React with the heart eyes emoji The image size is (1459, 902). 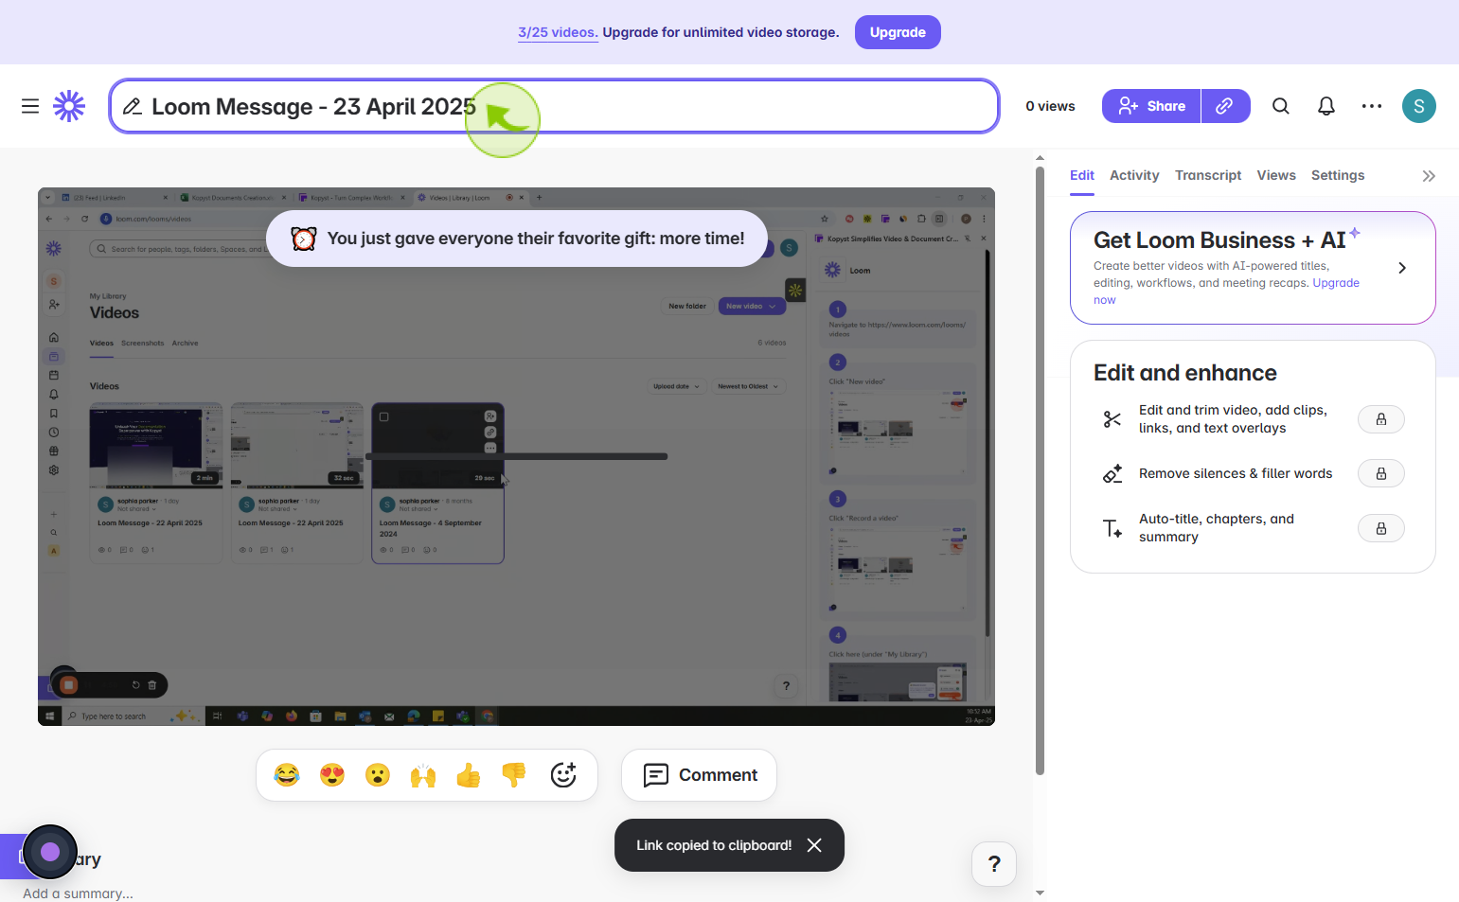click(332, 775)
